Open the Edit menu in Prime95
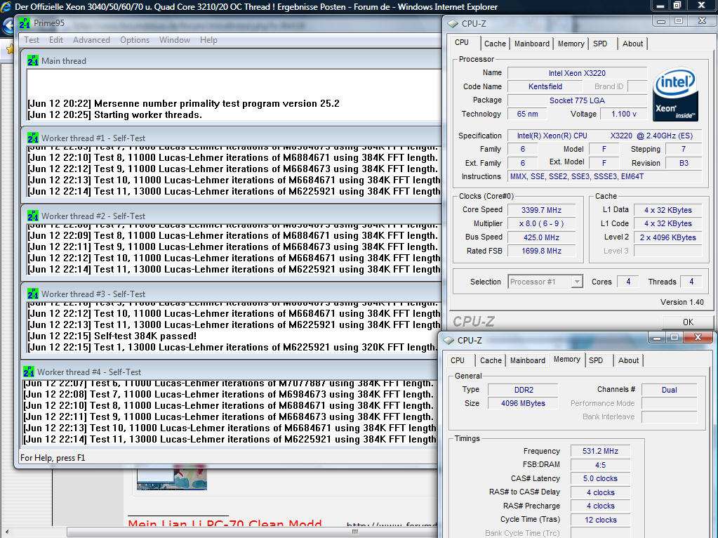This screenshot has width=718, height=538. click(x=56, y=40)
